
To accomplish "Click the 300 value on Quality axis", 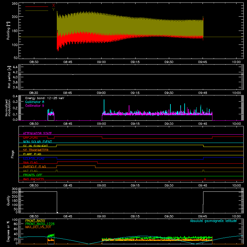I will pyautogui.click(x=15, y=189).
